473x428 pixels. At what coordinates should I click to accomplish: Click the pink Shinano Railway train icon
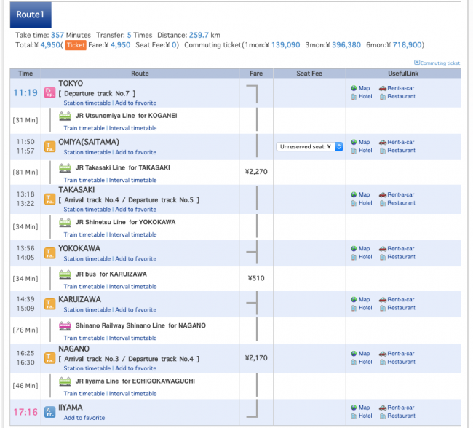65,325
